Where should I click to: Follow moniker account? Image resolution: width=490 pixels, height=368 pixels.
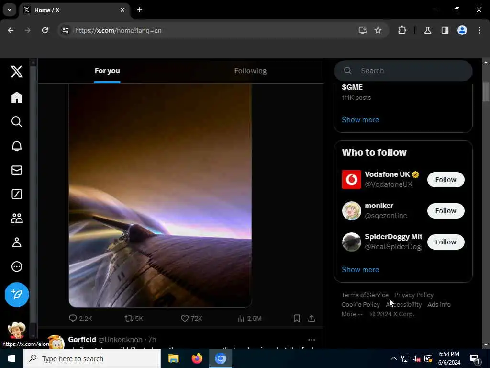445,211
